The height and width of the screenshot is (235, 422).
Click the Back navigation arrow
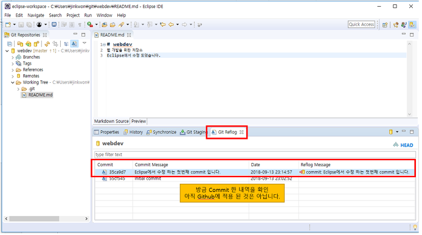pyautogui.click(x=171, y=24)
